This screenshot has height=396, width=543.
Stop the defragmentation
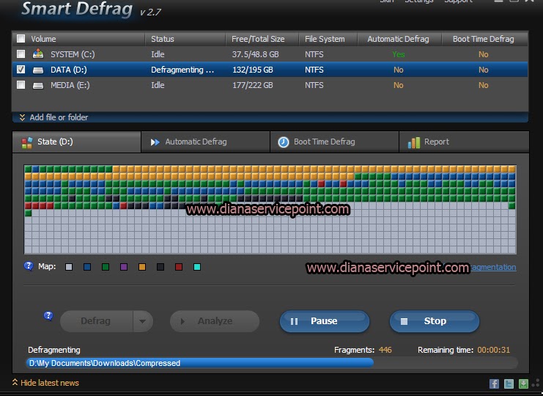[x=435, y=321]
